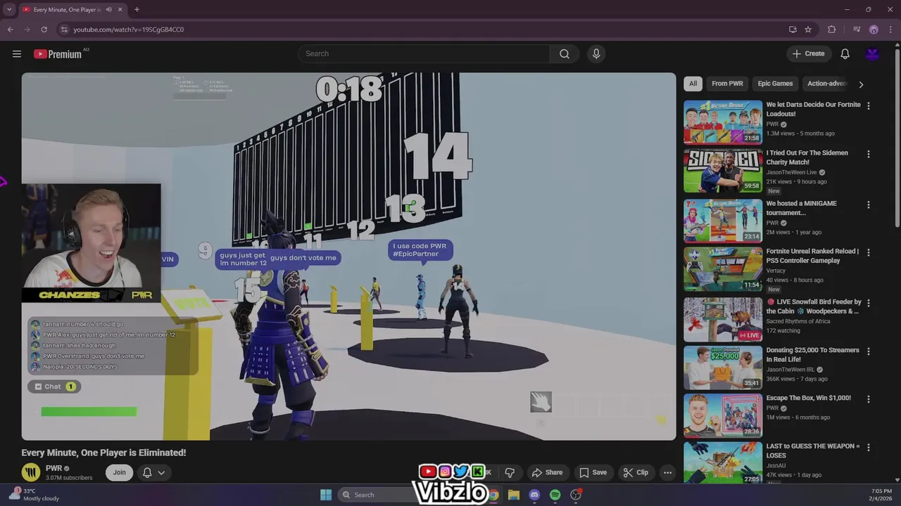Viewport: 901px width, 506px height.
Task: Open the PWR channel name link
Action: pos(53,468)
